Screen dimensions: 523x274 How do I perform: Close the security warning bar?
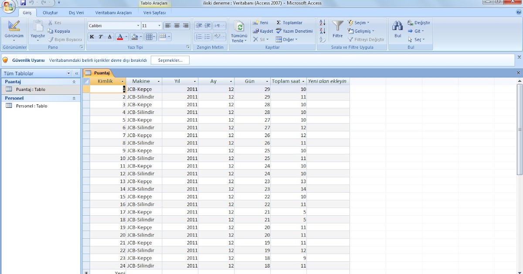click(x=519, y=57)
